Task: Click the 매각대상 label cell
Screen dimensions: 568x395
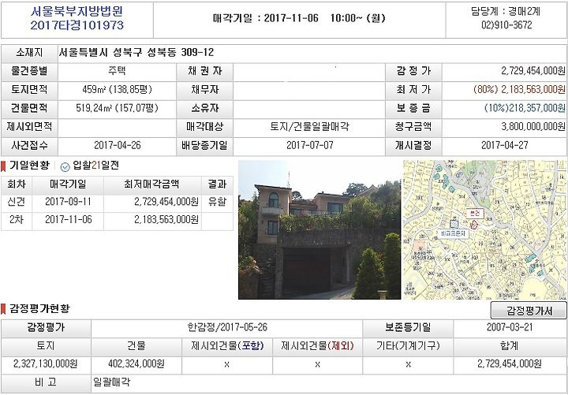Action: [x=204, y=127]
